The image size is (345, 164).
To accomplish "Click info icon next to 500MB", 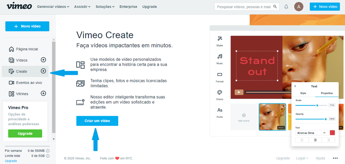I will (x=48, y=151).
